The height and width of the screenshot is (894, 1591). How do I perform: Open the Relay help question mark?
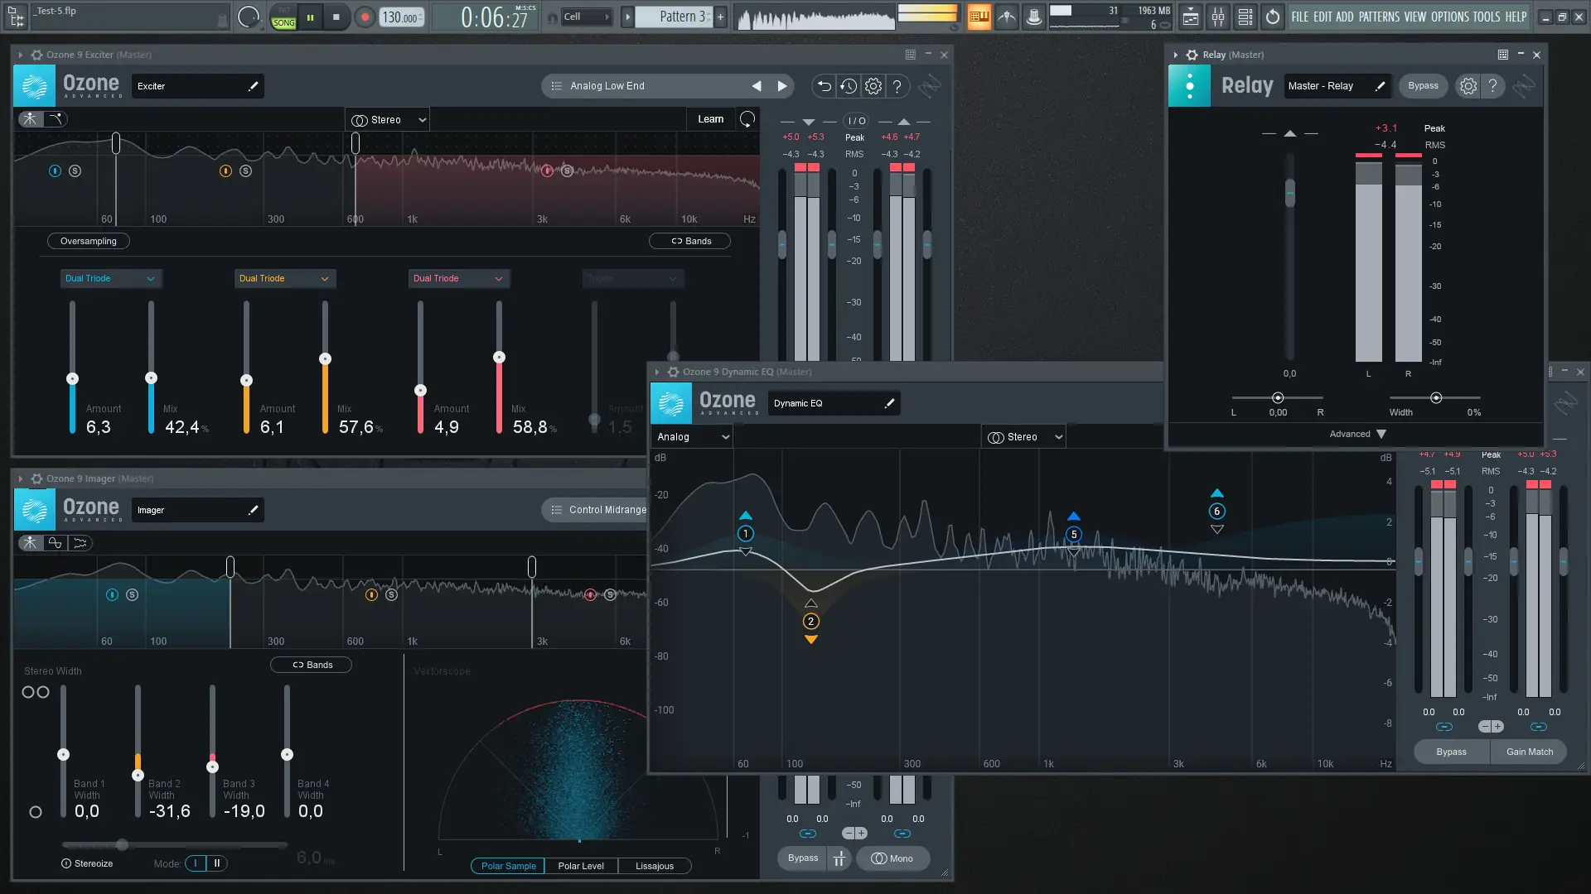tap(1492, 86)
